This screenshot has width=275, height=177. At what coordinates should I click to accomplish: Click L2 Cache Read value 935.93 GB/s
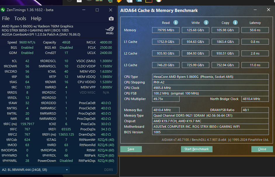point(166,53)
